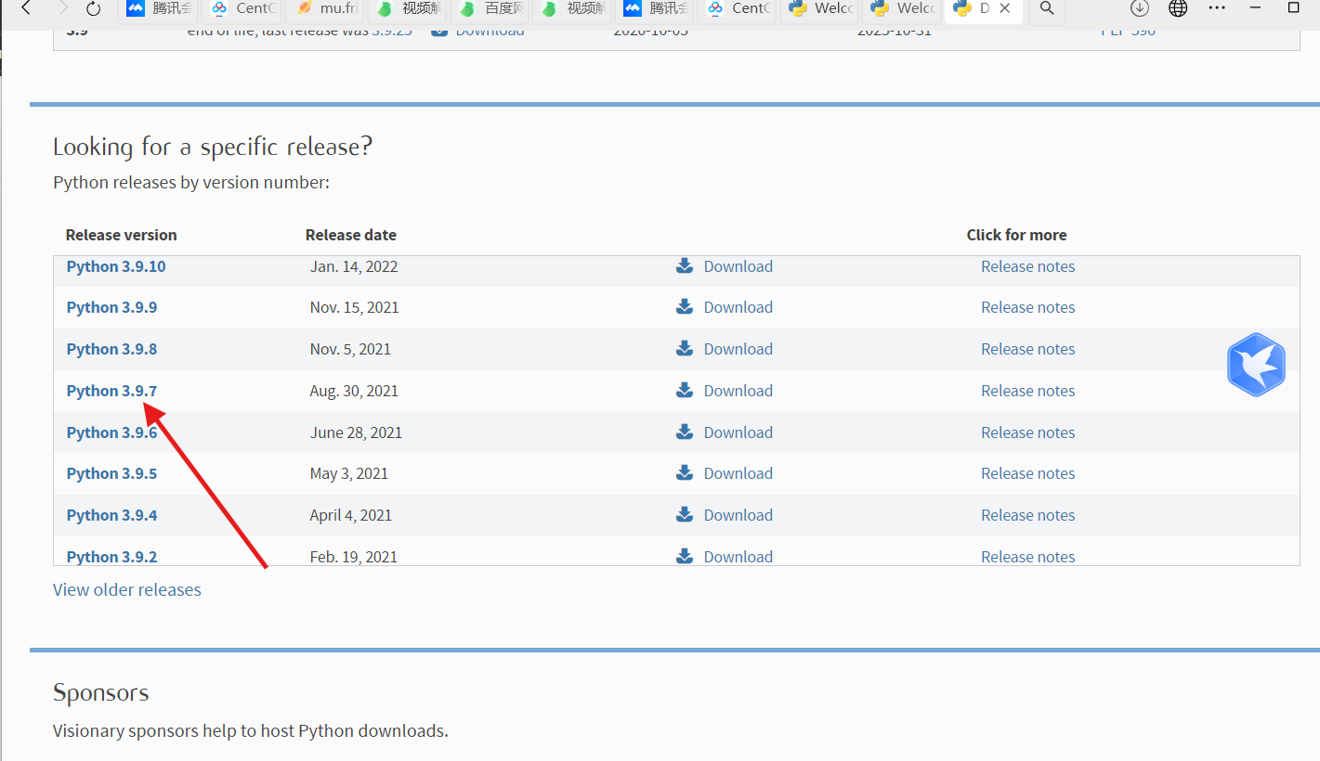
Task: Open Release notes for Python 3.9.4
Action: (1028, 515)
